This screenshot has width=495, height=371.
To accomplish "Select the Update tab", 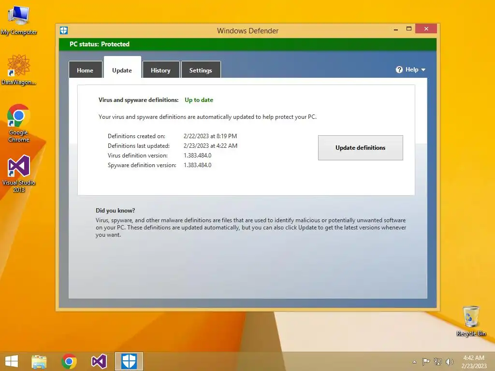I will point(122,68).
